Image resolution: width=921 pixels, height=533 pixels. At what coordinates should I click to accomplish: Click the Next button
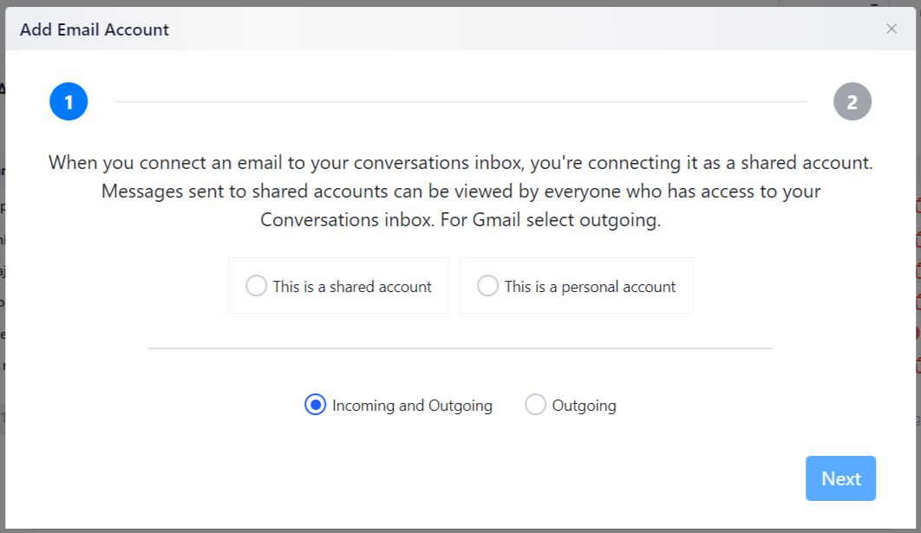(840, 478)
